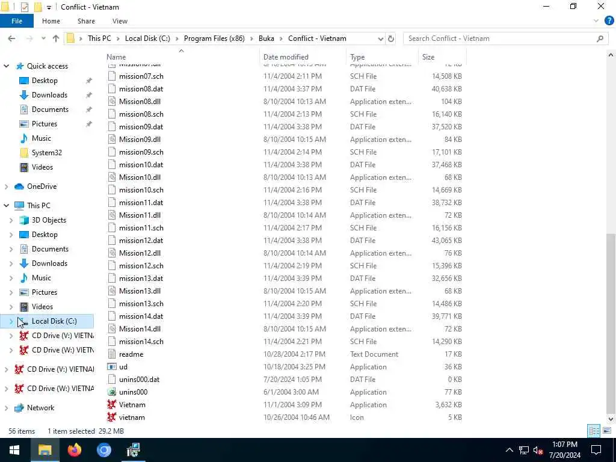Select the ud application icon
Viewport: 616px width, 462px height.
tap(112, 366)
